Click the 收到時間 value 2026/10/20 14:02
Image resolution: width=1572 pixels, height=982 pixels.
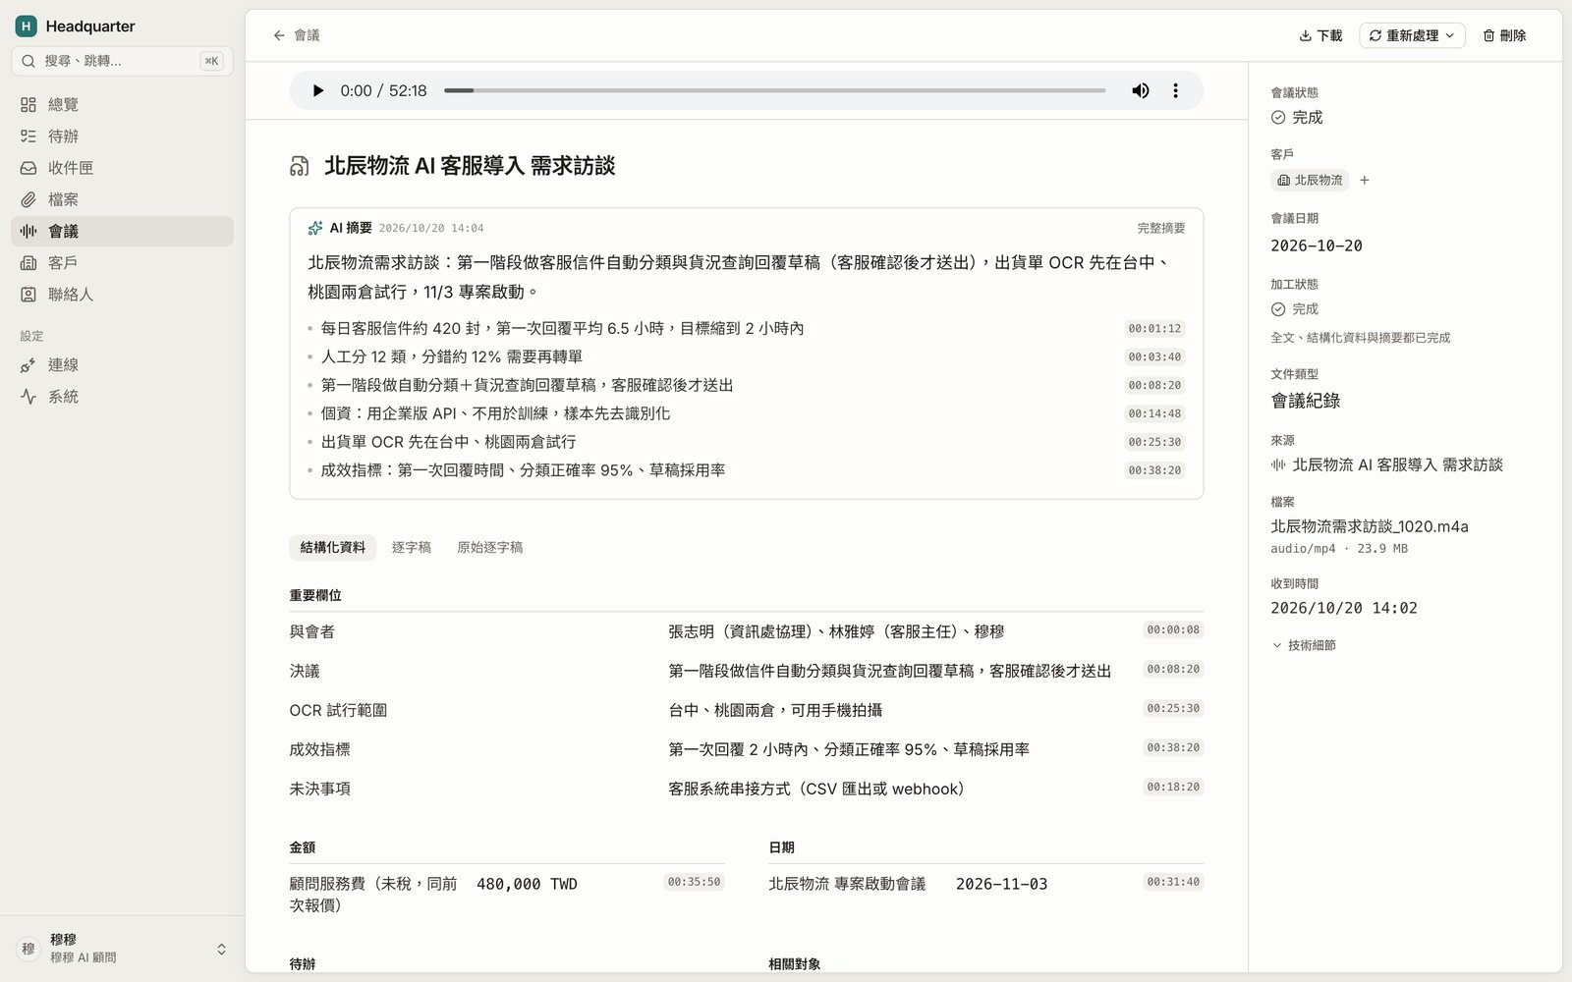click(1344, 608)
